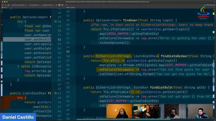Apply change arrow beside left line 64
The width and height of the screenshot is (216, 121).
[55, 93]
